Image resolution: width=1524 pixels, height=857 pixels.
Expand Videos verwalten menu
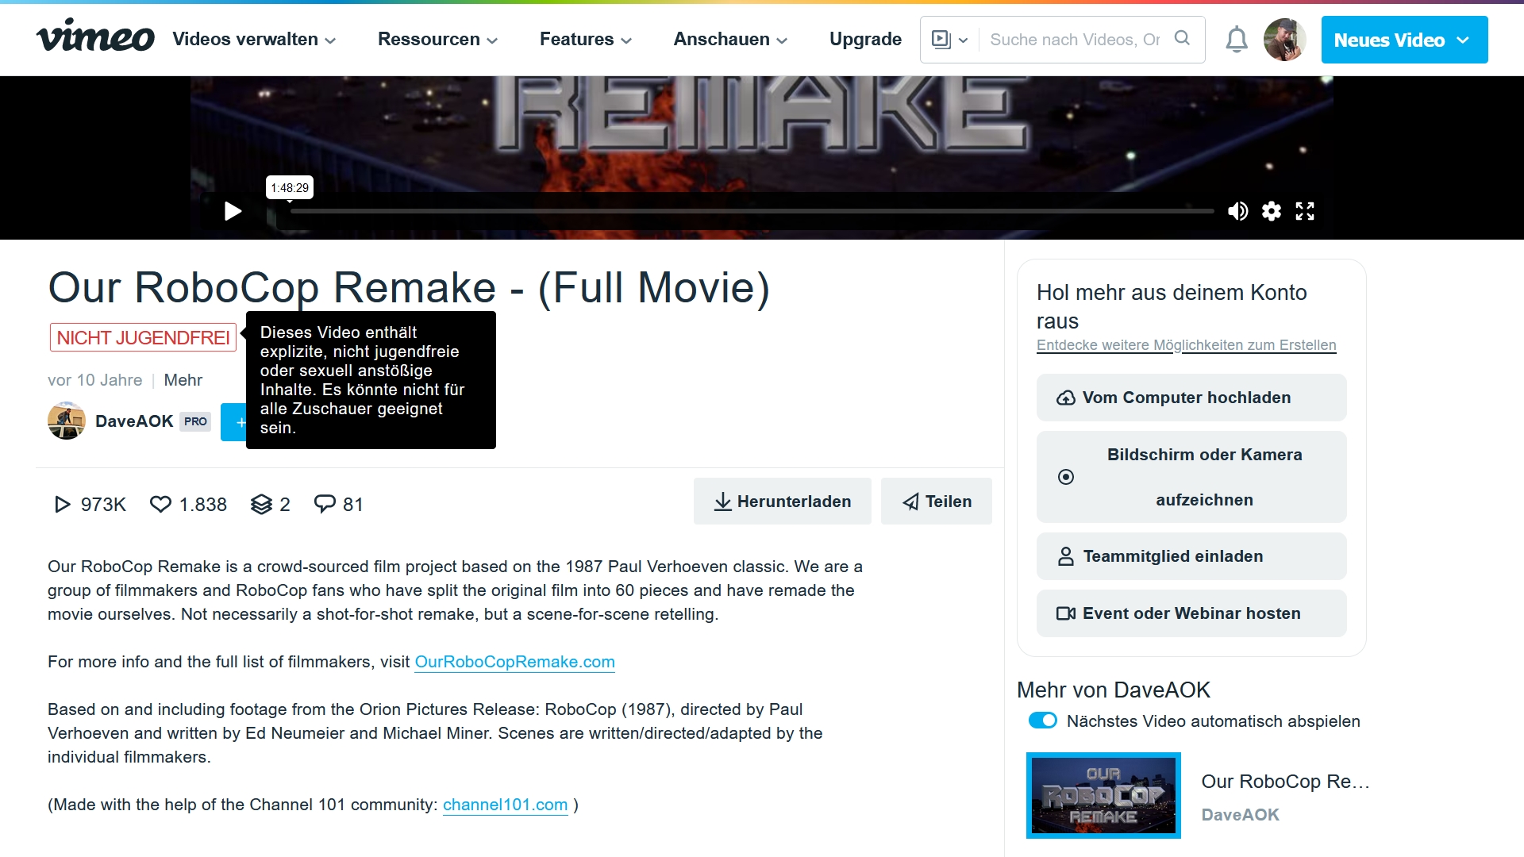[254, 40]
